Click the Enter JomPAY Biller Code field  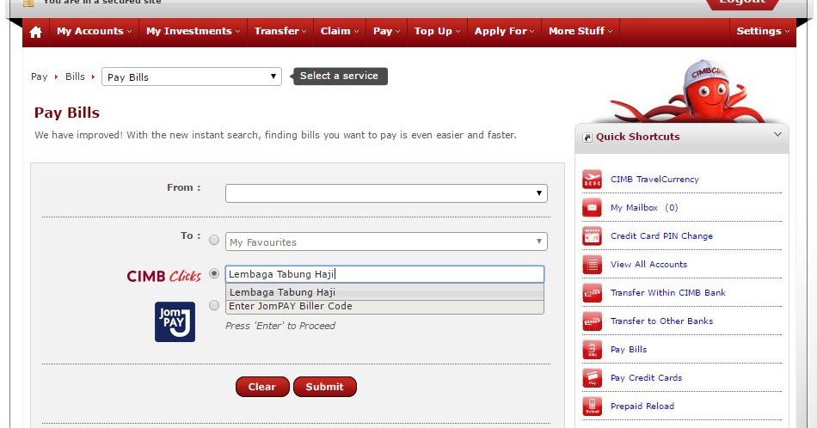click(384, 307)
